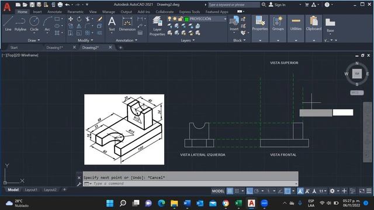Select the Line drawing tool

coord(8,23)
